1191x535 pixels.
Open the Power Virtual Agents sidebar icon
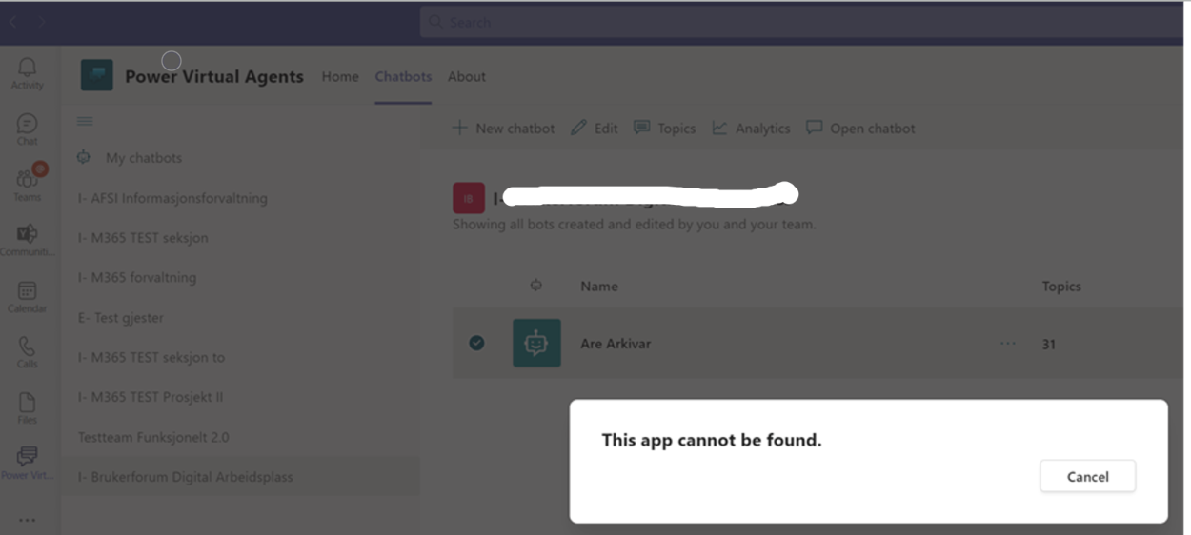pyautogui.click(x=27, y=463)
